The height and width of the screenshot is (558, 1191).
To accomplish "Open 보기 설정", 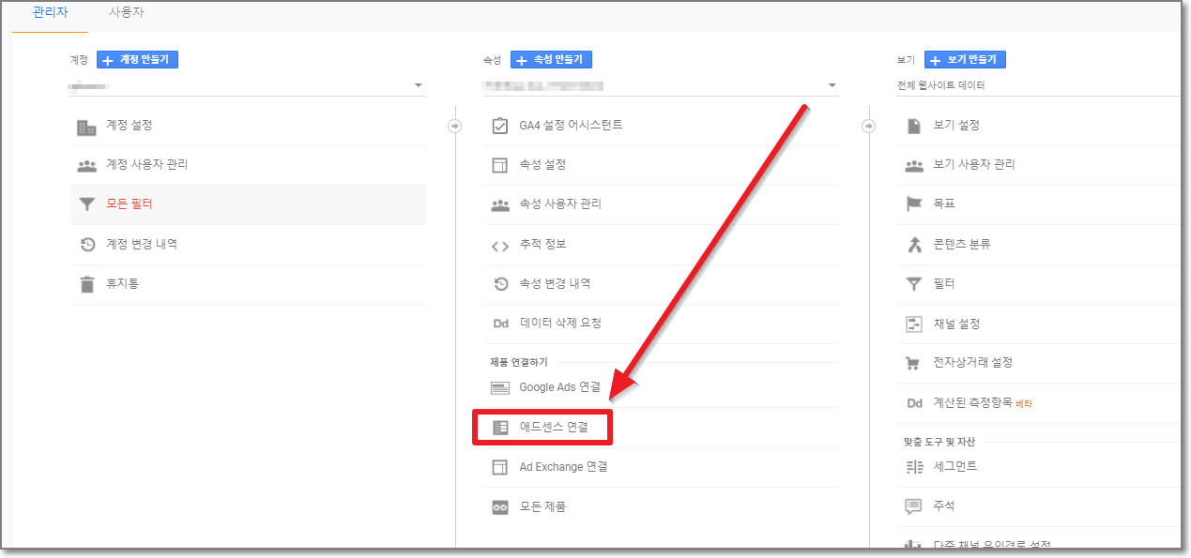I will point(1038,126).
